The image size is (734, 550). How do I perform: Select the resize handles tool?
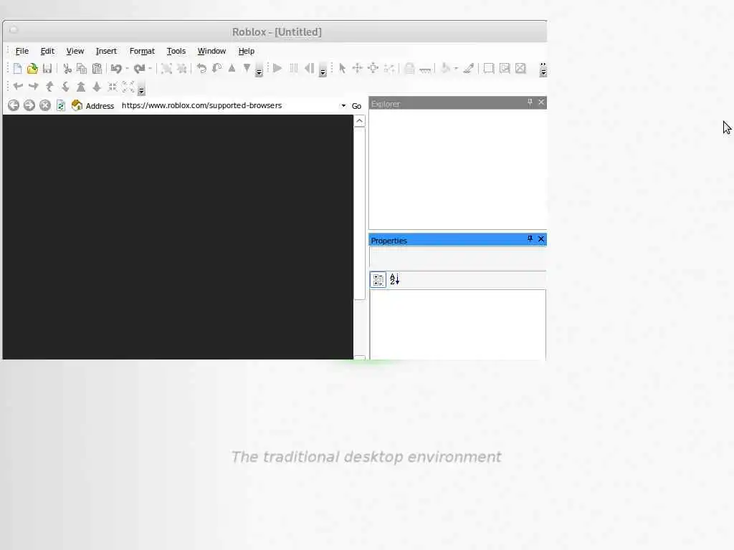[373, 68]
